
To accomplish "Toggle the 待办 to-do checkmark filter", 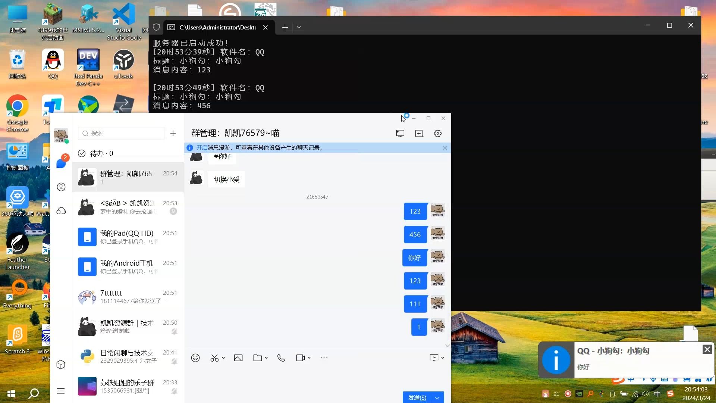I will [x=81, y=153].
